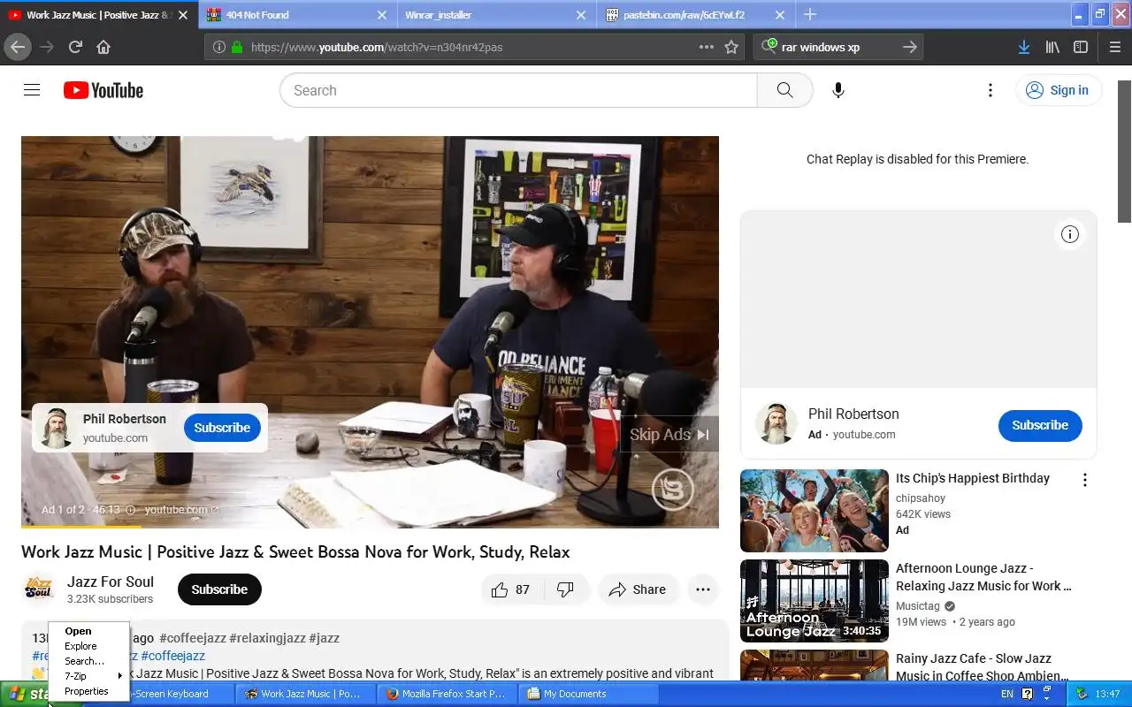
Task: Click the YouTube search magnifier button
Action: click(x=784, y=90)
